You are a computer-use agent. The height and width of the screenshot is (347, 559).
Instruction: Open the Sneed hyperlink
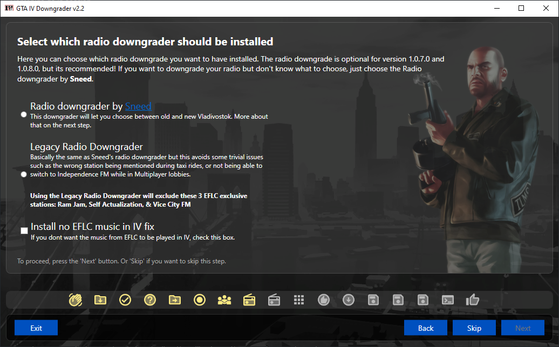(x=138, y=106)
